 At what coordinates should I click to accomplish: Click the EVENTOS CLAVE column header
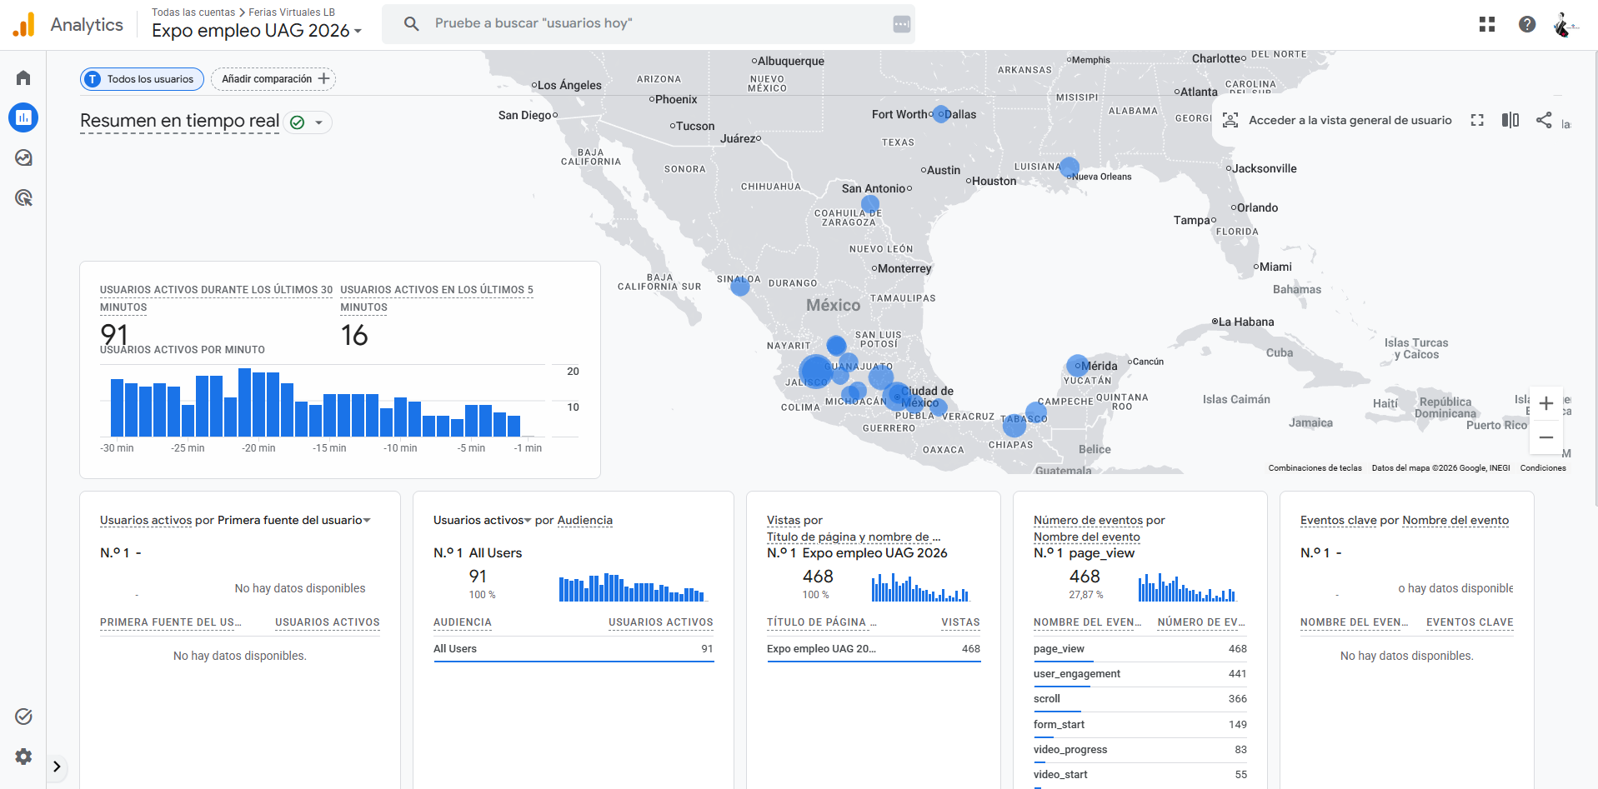click(x=1470, y=622)
